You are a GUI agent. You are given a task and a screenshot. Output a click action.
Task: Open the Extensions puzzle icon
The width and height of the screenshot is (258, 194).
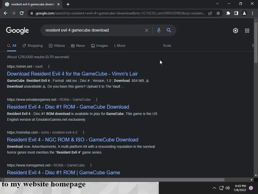pos(228,13)
